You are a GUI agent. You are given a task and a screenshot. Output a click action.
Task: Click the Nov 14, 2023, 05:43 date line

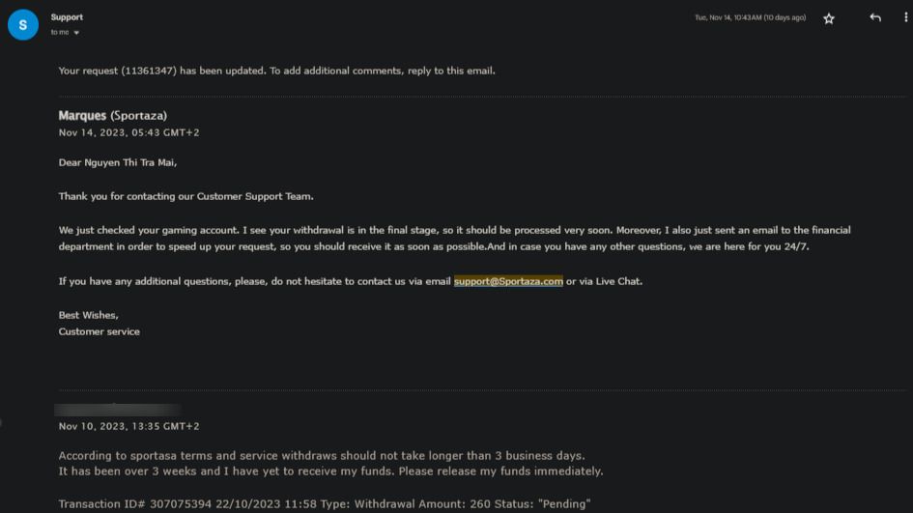point(128,132)
